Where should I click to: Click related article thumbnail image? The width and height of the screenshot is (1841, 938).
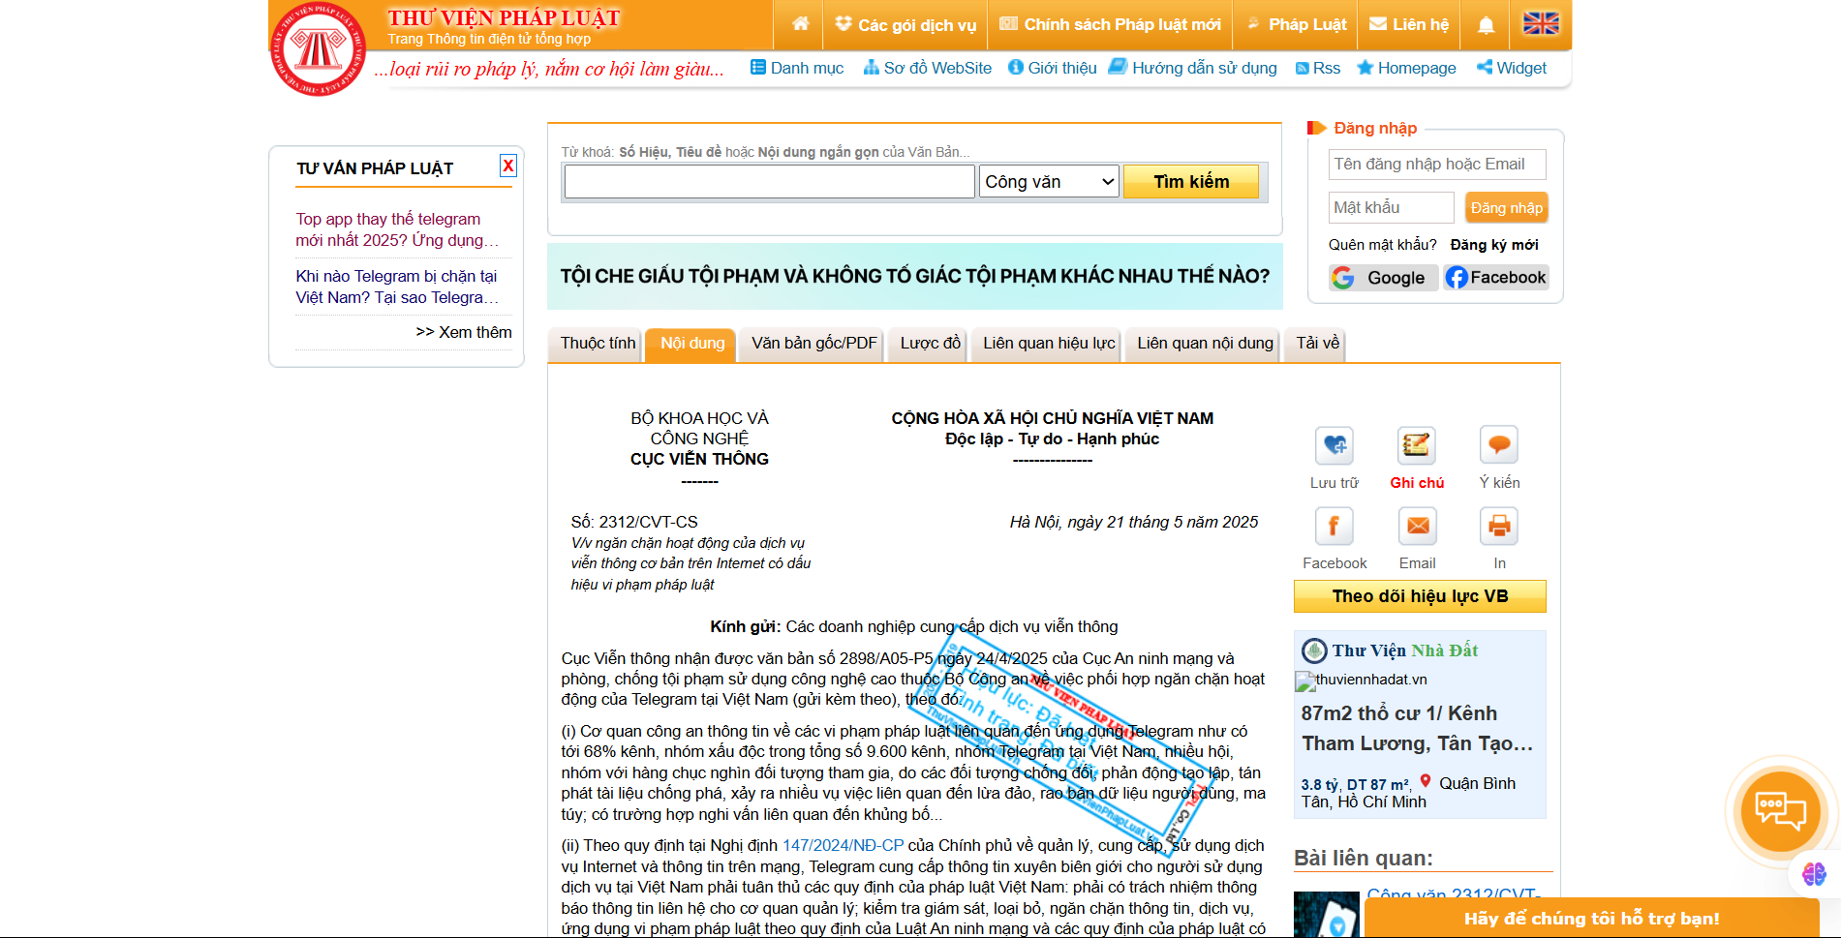point(1326,915)
